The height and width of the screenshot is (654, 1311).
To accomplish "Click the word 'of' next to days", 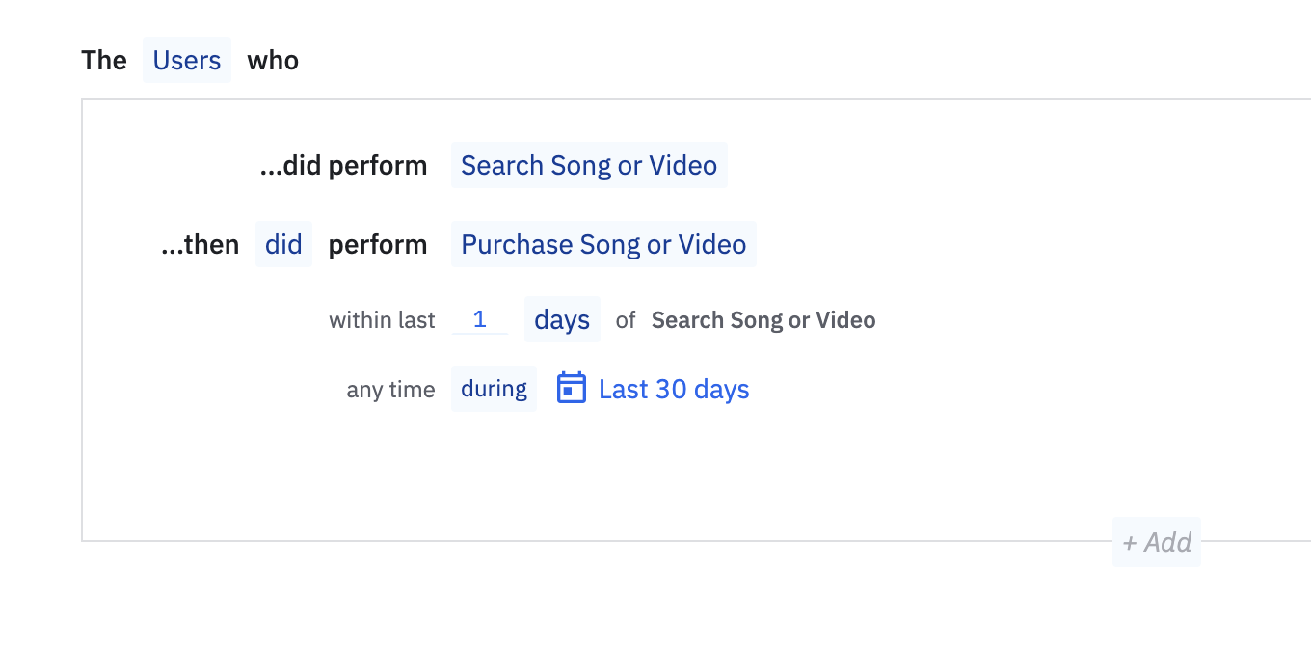I will pos(626,320).
